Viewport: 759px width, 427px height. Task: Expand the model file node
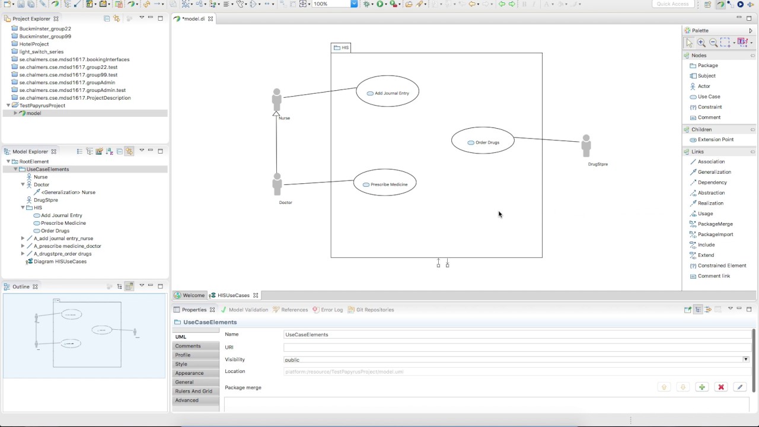pyautogui.click(x=15, y=113)
